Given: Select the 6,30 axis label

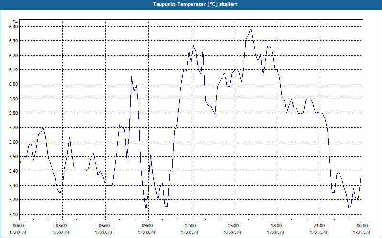Looking at the screenshot, I should pyautogui.click(x=13, y=41).
